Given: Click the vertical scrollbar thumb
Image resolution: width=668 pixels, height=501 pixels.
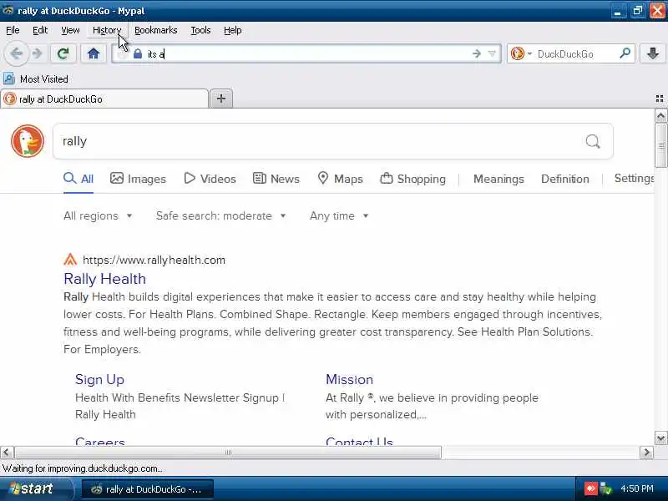Looking at the screenshot, I should point(660,145).
